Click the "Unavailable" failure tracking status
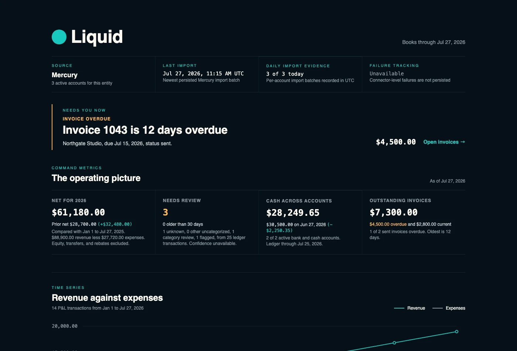Viewport: 517px width, 351px height. pyautogui.click(x=387, y=74)
